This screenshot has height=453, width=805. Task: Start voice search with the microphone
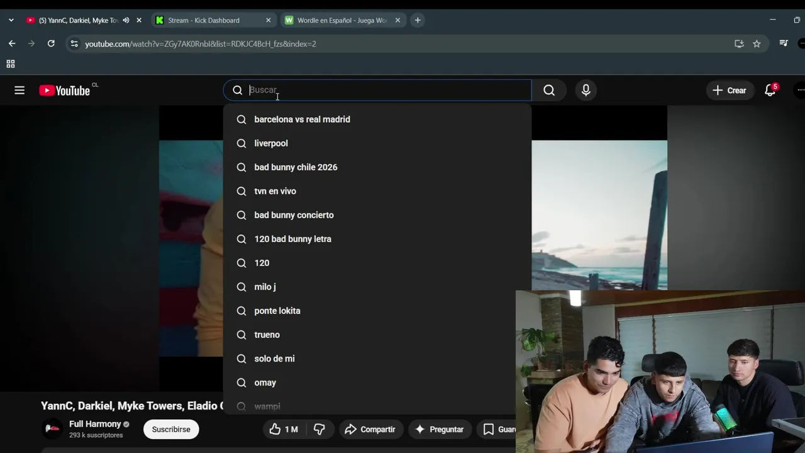(586, 90)
